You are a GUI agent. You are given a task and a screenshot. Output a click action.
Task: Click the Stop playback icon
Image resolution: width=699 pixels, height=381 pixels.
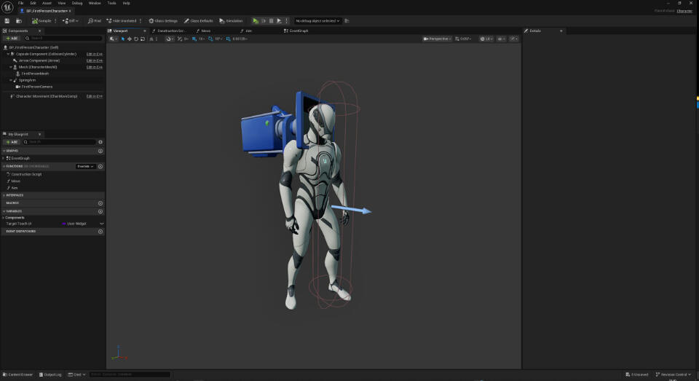coord(271,21)
